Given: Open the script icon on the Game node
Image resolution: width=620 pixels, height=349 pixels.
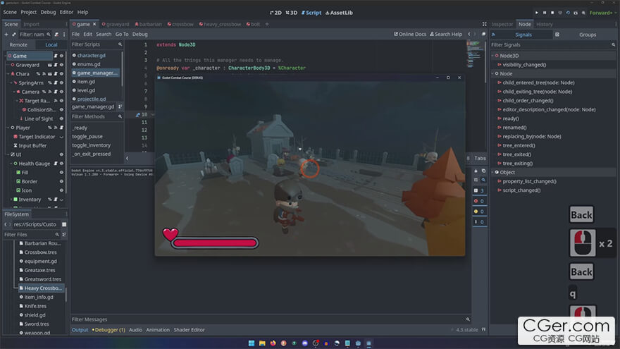Looking at the screenshot, I should click(x=56, y=56).
